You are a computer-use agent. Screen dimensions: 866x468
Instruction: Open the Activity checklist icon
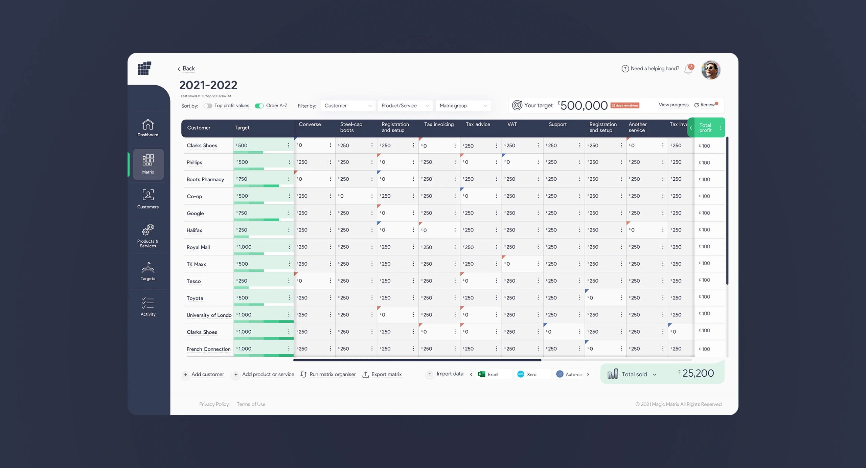148,303
